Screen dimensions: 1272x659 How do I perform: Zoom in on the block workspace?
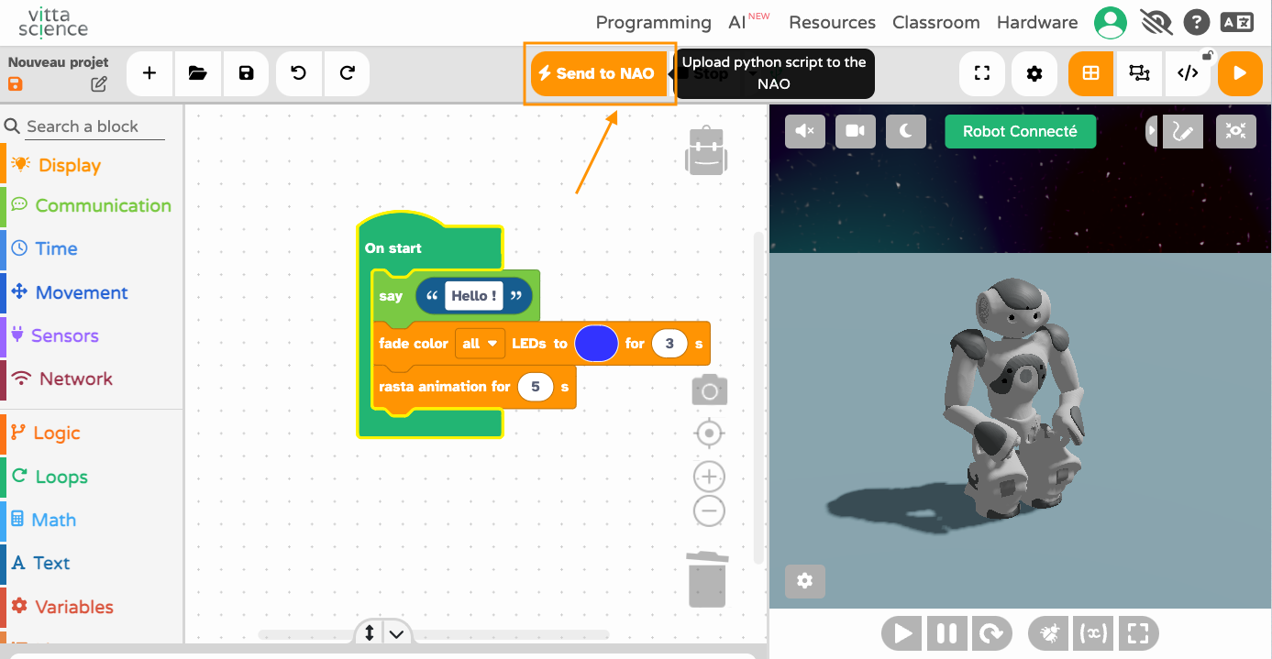709,477
